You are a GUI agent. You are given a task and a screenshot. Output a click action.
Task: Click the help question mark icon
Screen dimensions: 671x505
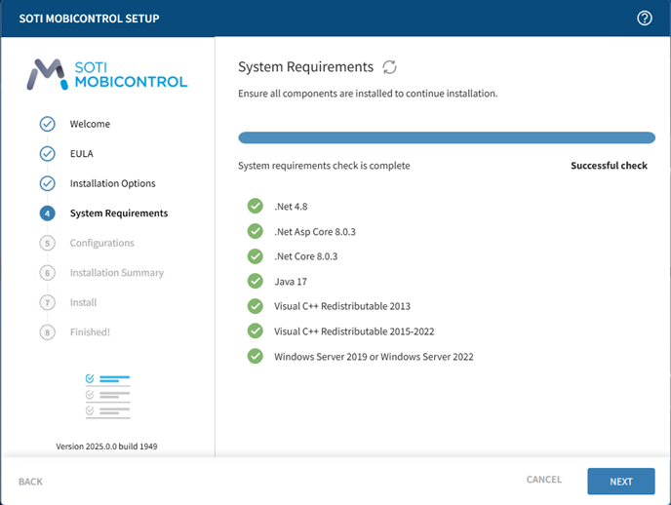point(644,19)
